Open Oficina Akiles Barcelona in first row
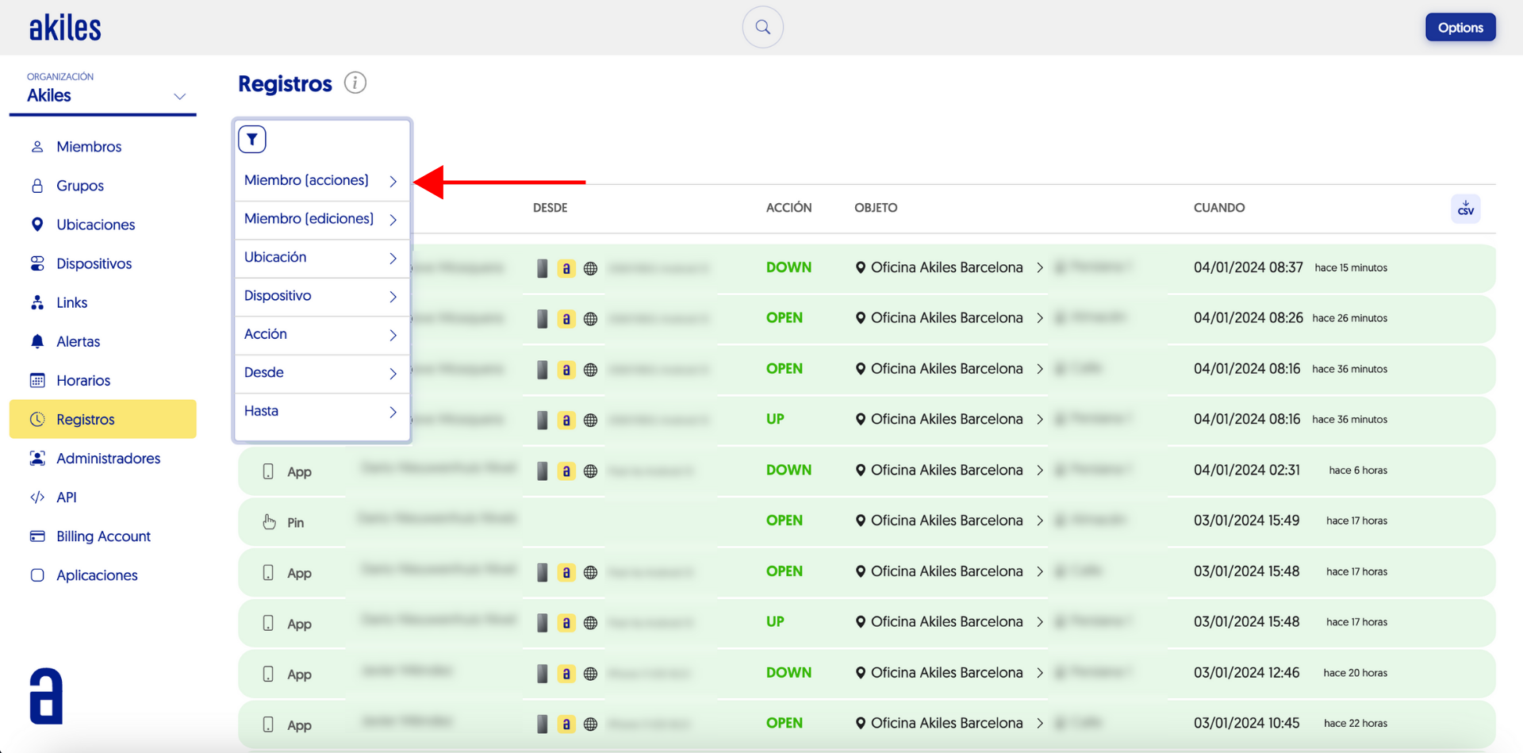 (946, 267)
